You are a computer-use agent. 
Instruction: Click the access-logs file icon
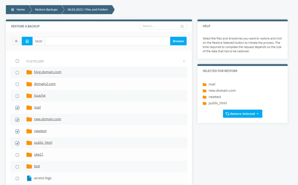pos(29,178)
